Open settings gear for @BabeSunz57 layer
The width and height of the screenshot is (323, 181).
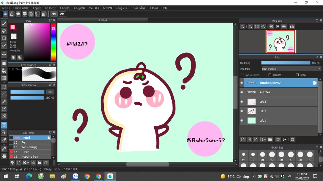(314, 83)
